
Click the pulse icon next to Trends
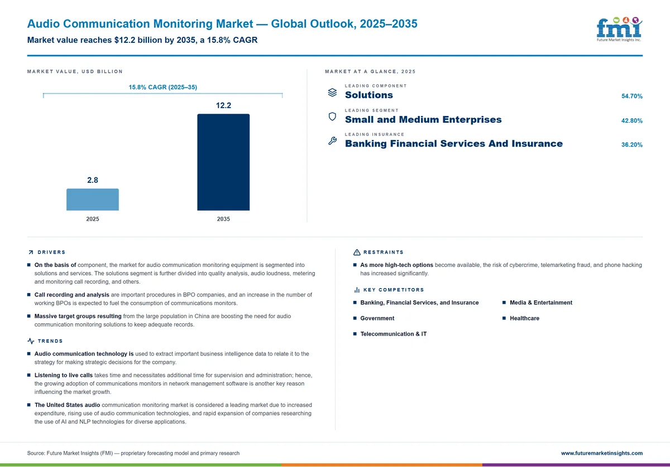(30, 341)
